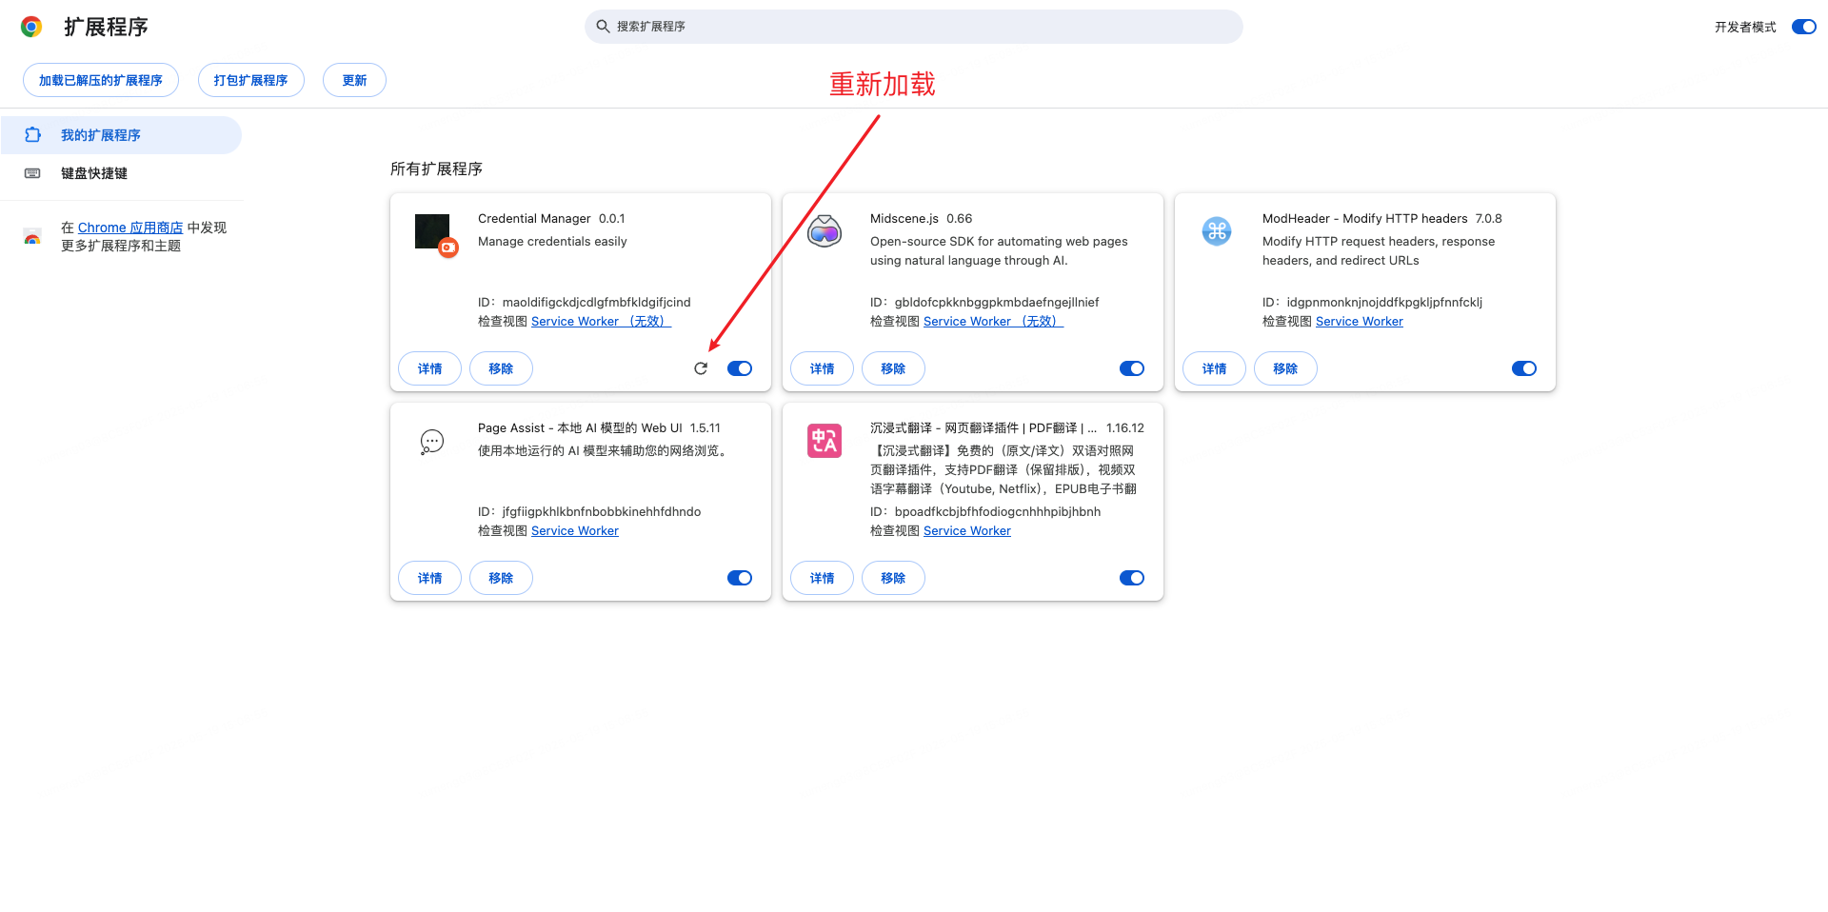The image size is (1828, 912).
Task: Click the Credential Manager extension icon
Action: [436, 234]
